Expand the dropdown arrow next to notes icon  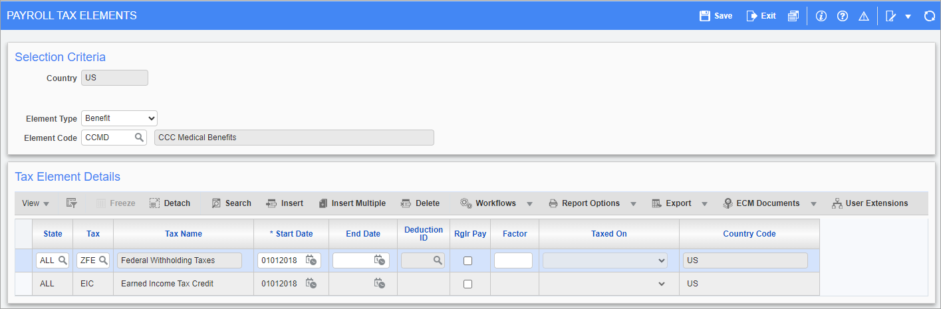[908, 17]
